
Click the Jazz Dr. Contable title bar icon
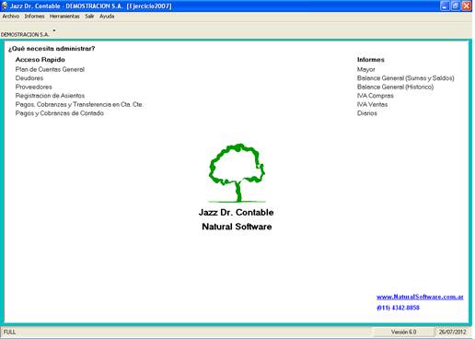5,6
